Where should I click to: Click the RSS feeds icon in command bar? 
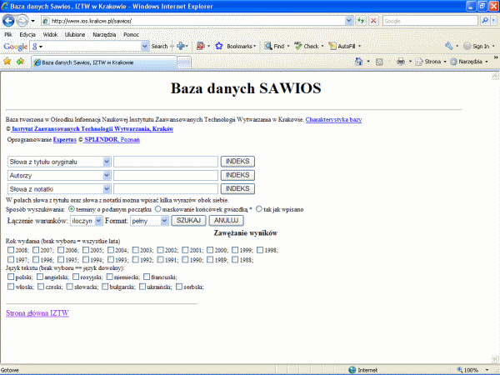click(x=379, y=62)
